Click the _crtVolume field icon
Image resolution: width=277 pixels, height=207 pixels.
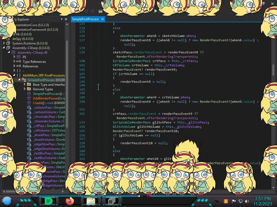pyautogui.click(x=29, y=130)
